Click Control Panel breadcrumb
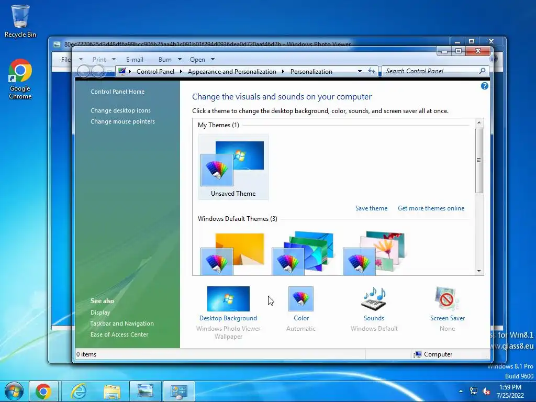Image resolution: width=536 pixels, height=402 pixels. [155, 71]
